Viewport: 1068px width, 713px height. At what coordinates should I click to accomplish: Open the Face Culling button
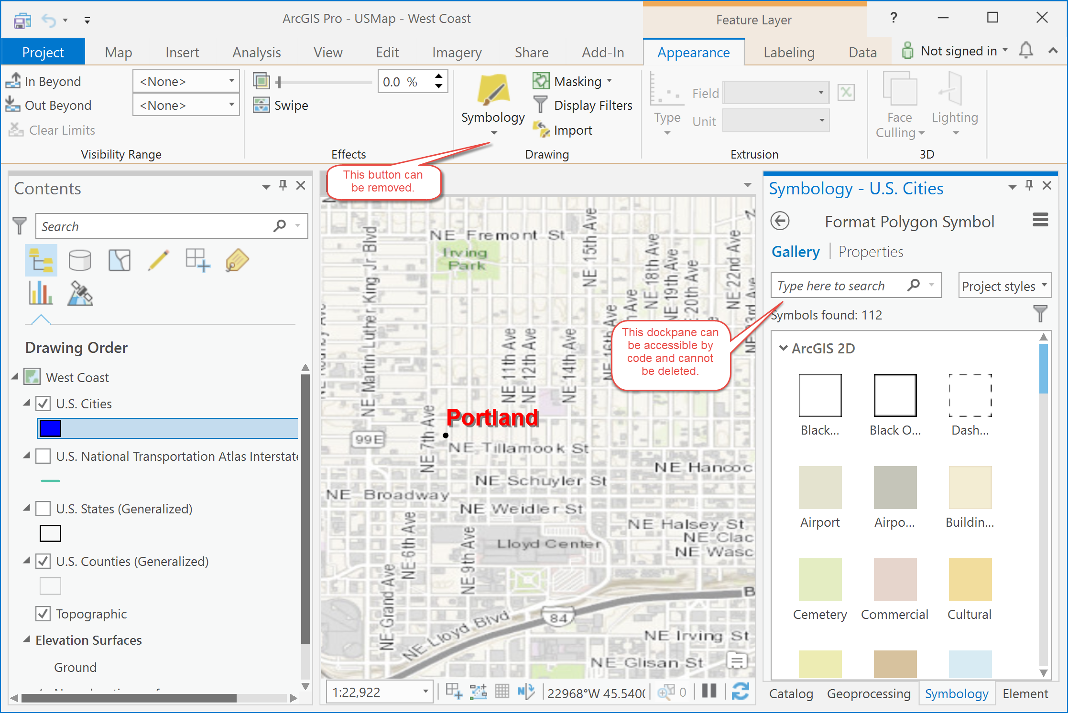900,105
